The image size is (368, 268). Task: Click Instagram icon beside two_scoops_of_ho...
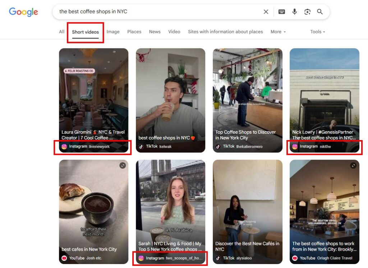[141, 258]
